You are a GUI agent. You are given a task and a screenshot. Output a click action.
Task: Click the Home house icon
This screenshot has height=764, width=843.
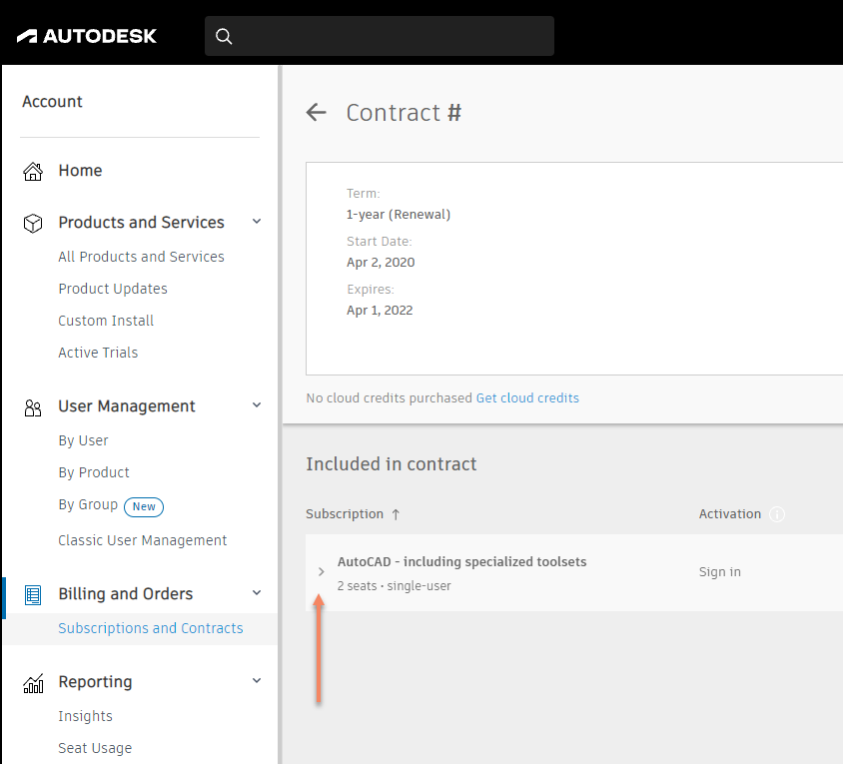(x=33, y=171)
